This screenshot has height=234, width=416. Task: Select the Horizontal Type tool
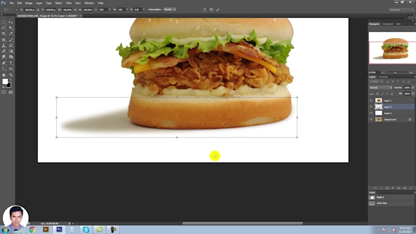[11, 63]
